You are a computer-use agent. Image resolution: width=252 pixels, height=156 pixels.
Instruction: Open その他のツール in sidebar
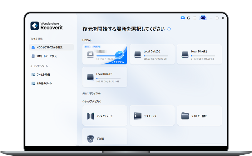coord(52,83)
